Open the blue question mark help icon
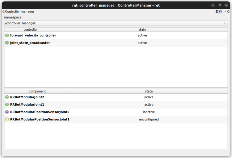The width and height of the screenshot is (232, 158). (221, 11)
